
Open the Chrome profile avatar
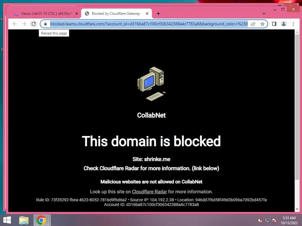284,24
